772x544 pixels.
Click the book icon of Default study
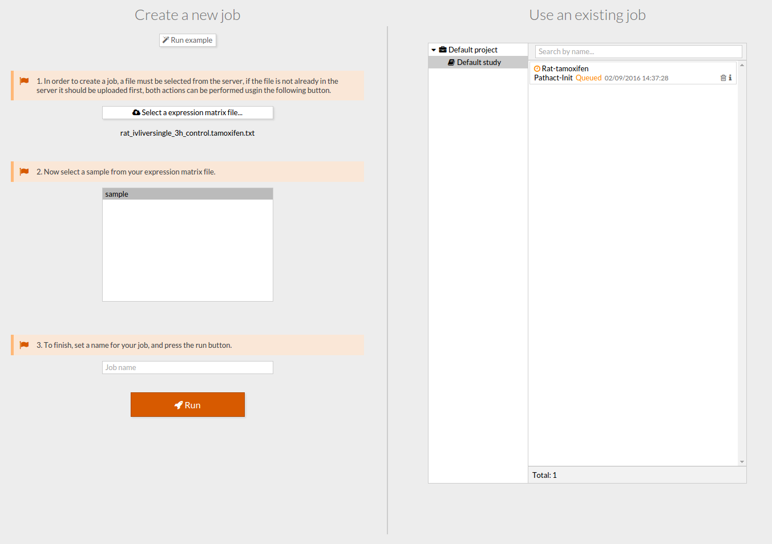(x=451, y=62)
